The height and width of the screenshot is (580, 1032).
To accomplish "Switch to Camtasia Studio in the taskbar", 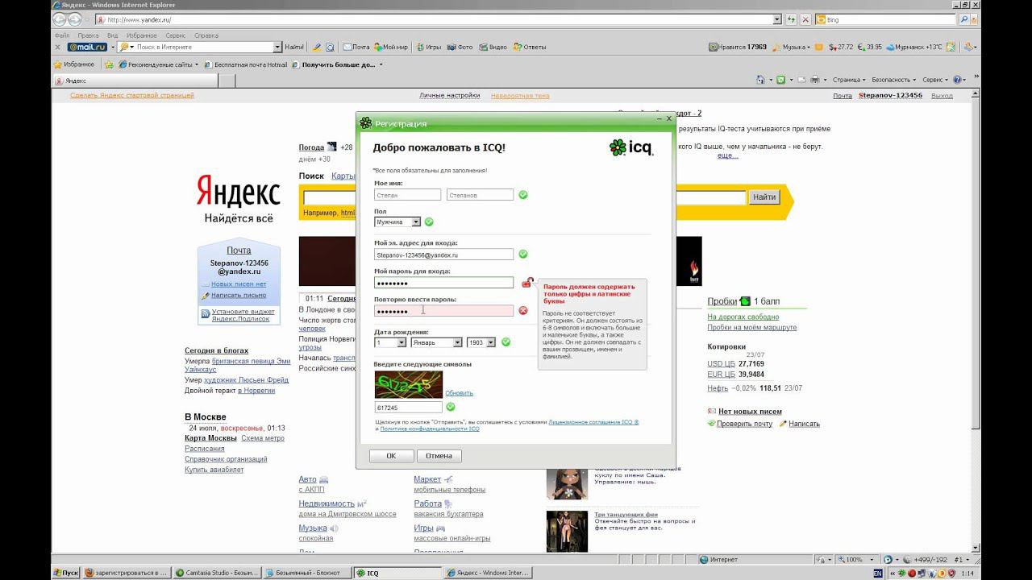I will coord(216,573).
